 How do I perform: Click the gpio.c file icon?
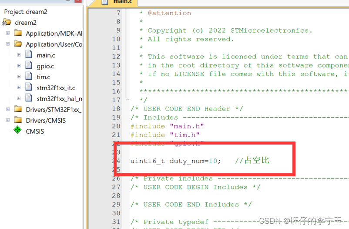tap(28, 65)
